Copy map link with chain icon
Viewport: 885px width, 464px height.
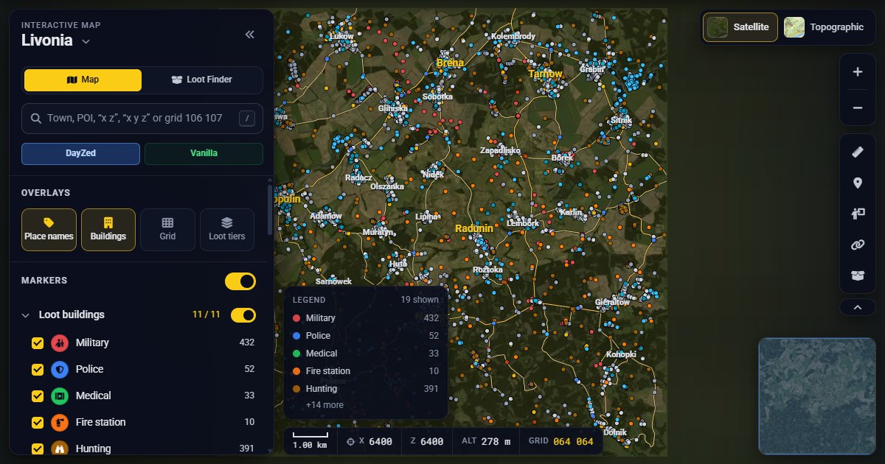858,245
